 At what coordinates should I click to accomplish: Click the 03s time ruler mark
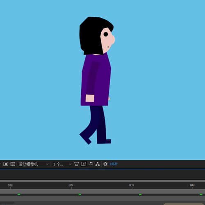coord(132,185)
